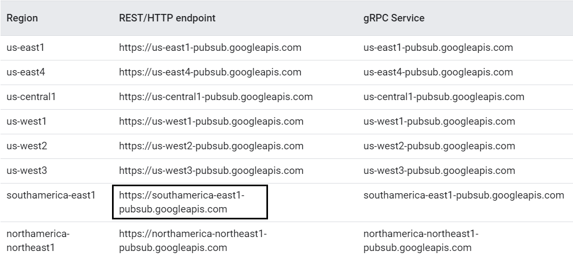Select the us-east1 region cell
This screenshot has height=259, width=573.
[25, 48]
